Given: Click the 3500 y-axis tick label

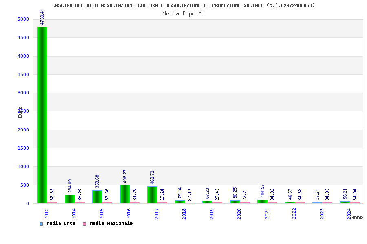Looking at the screenshot, I should (23, 74).
